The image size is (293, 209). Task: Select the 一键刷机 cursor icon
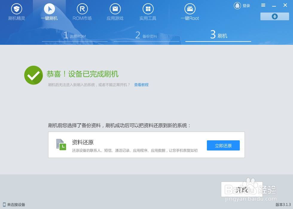[x=49, y=9]
